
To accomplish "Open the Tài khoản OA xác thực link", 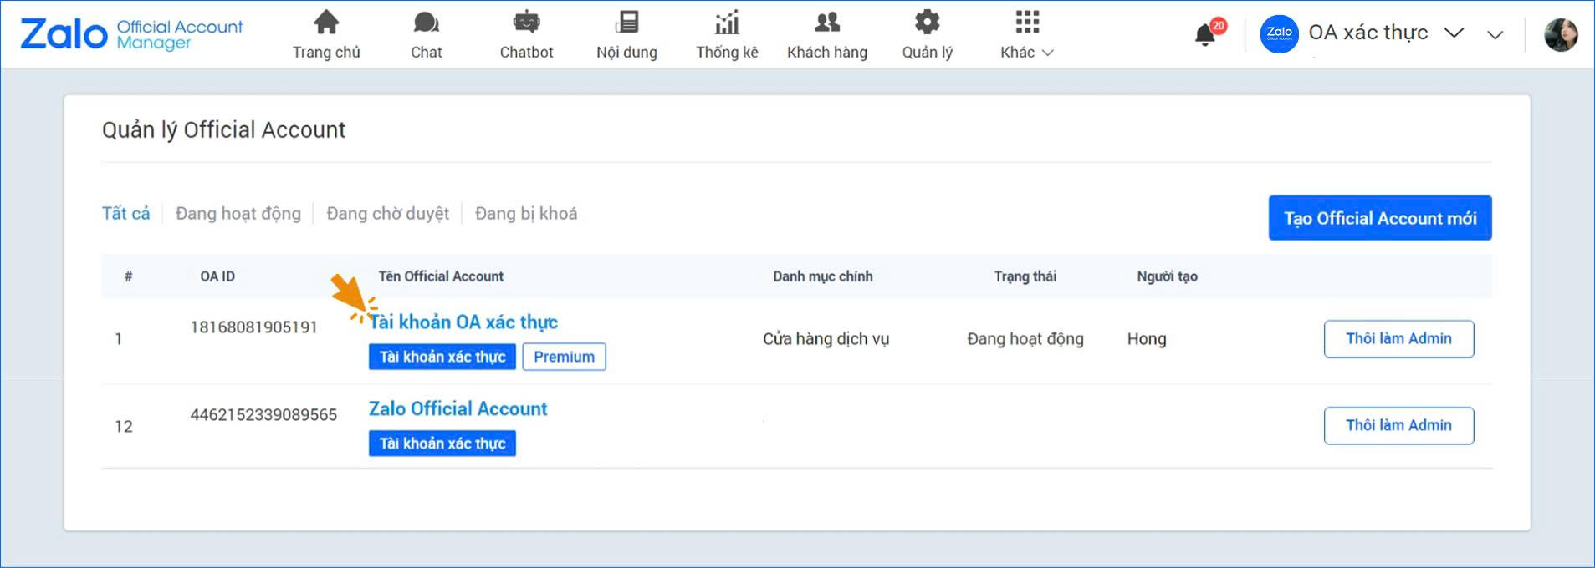I will pos(463,322).
